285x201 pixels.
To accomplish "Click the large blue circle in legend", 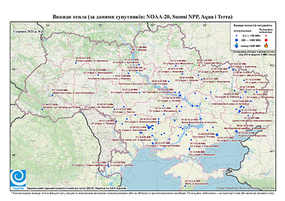I will pyautogui.click(x=237, y=40).
